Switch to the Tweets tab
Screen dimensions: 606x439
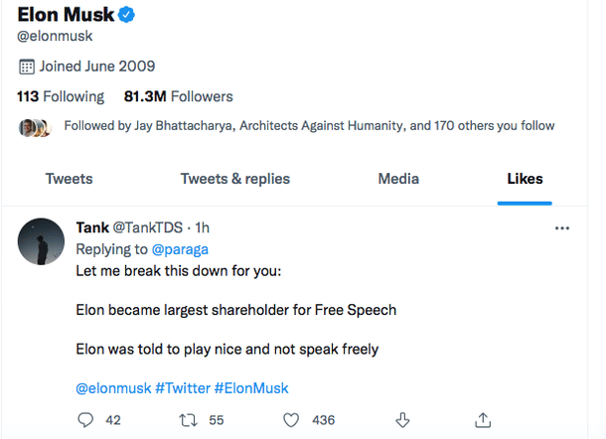click(x=69, y=179)
